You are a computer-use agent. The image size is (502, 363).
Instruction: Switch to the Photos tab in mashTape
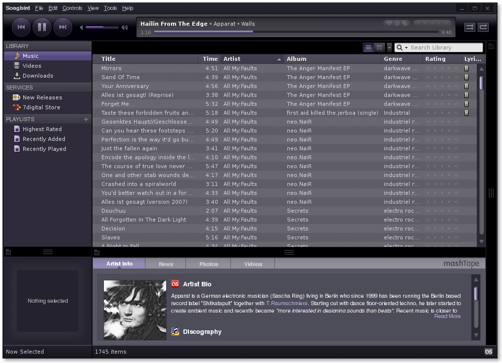tap(209, 264)
